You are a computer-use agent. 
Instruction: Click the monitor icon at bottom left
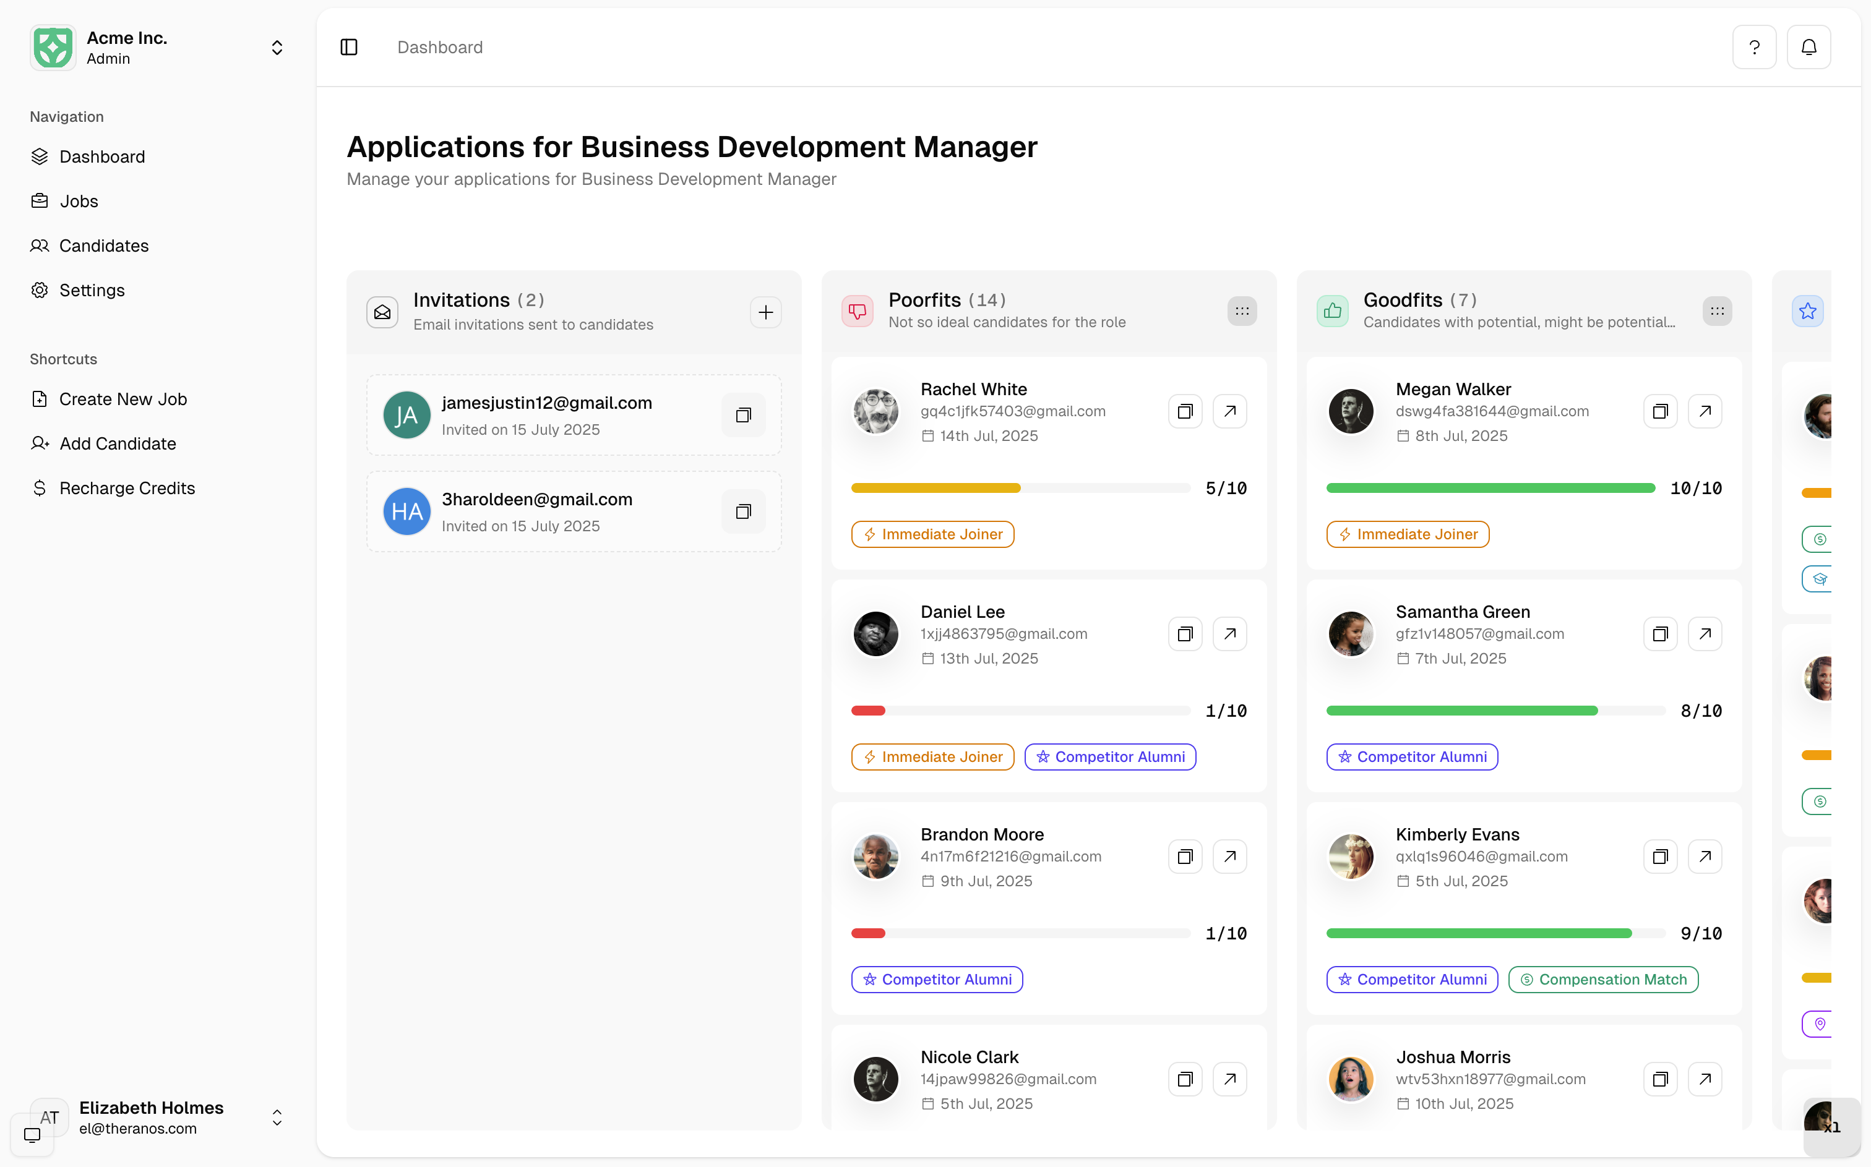tap(32, 1135)
